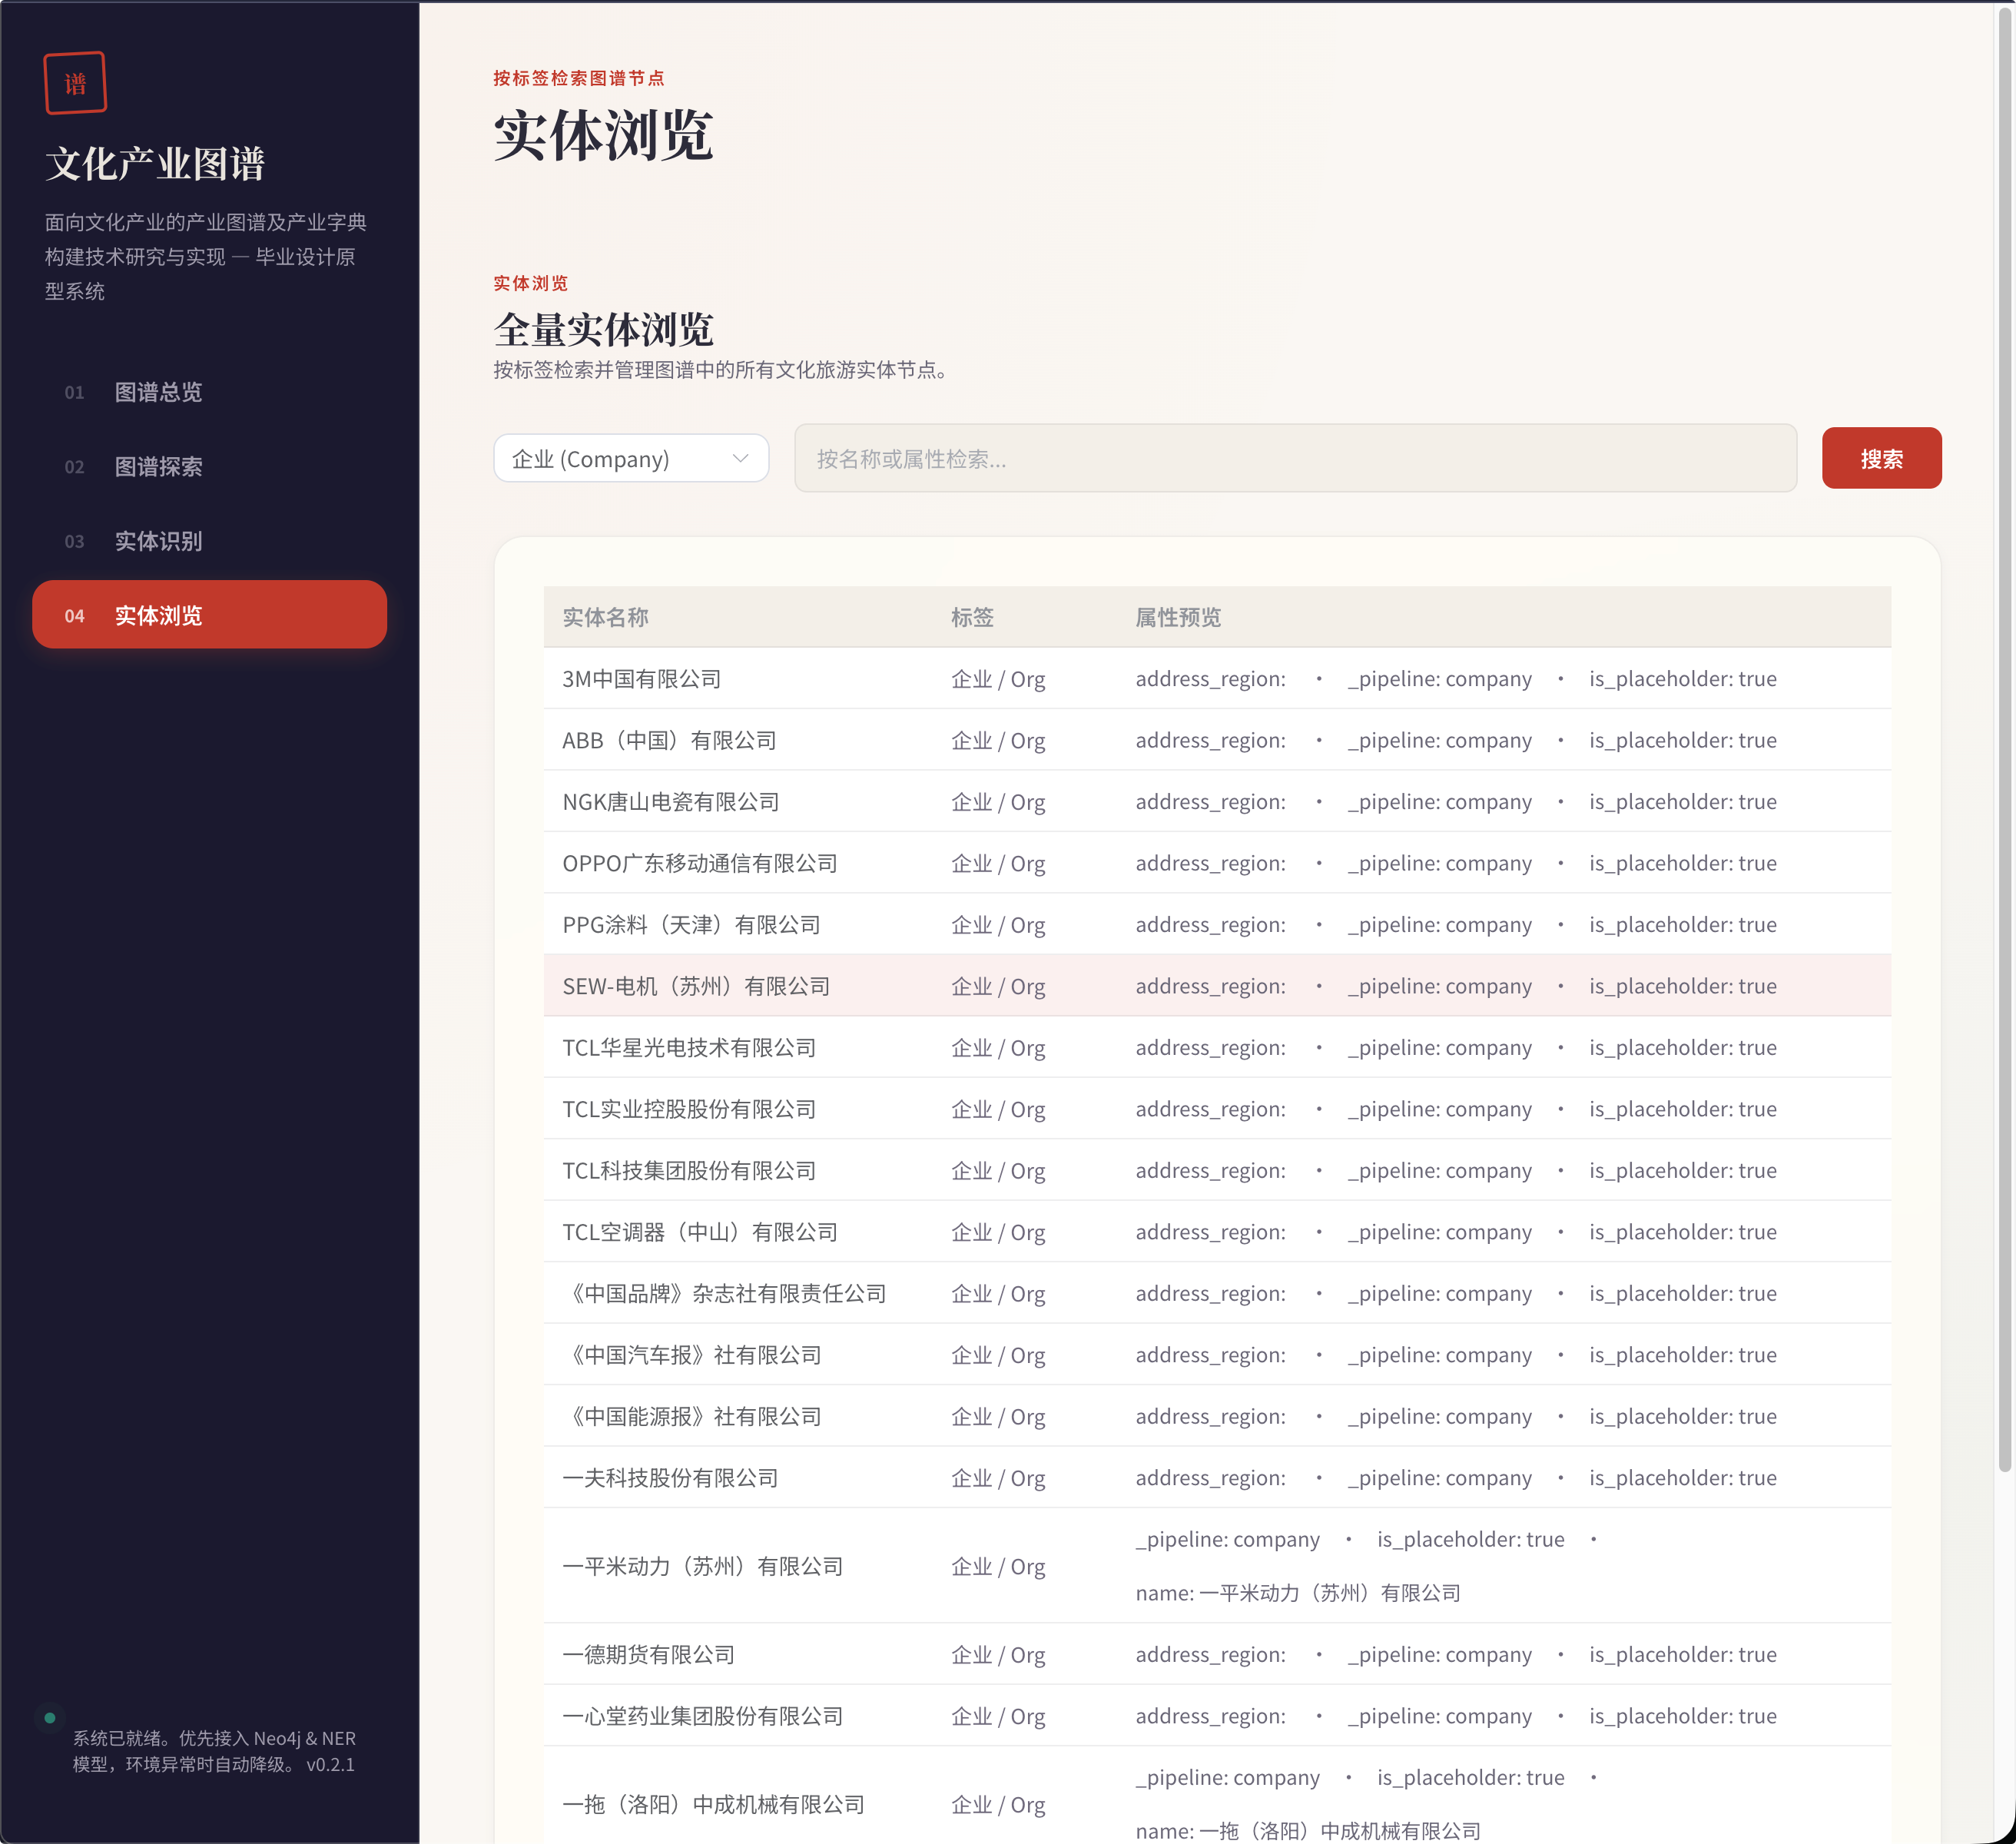Switch to 实体识别 page
Image resolution: width=2016 pixels, height=1844 pixels.
tap(158, 541)
